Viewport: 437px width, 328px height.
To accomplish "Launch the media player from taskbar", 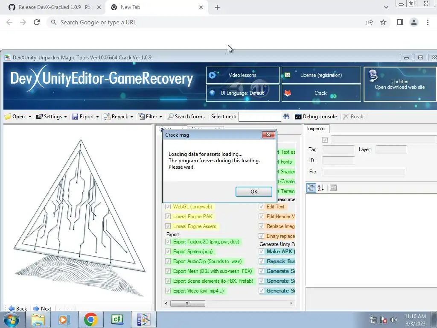I will click(64, 319).
